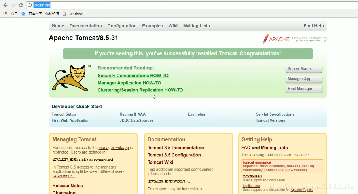Click the site info icon in address bar
This screenshot has height=194, width=358.
30,5
